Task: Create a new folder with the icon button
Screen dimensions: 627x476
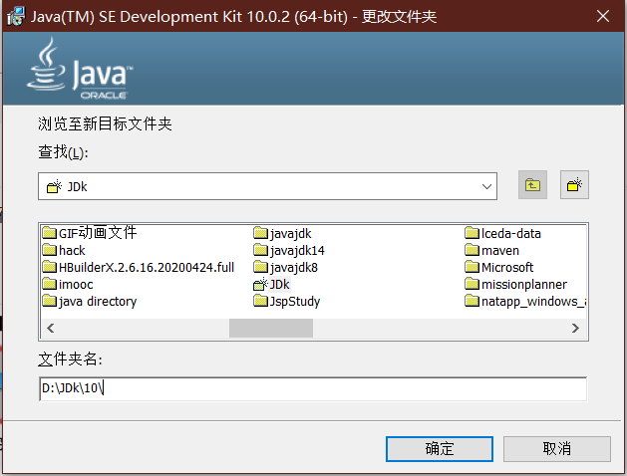Action: (x=574, y=185)
